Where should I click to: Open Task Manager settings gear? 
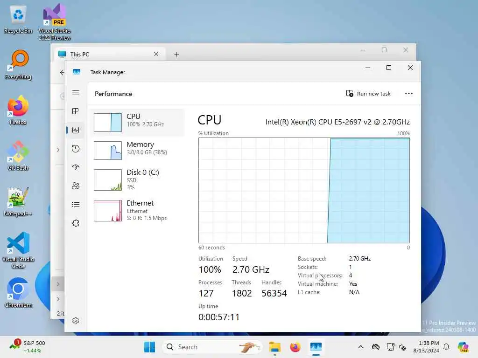pyautogui.click(x=76, y=321)
